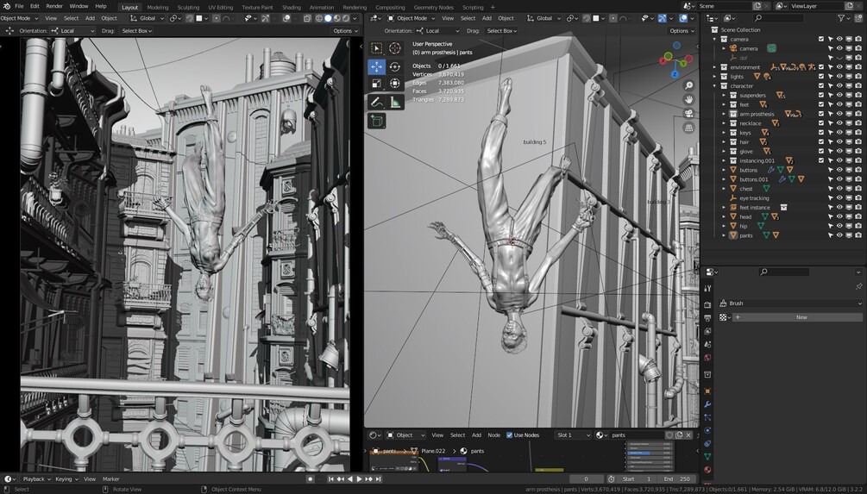Switch to the Shading workspace tab
867x494 pixels.
291,7
